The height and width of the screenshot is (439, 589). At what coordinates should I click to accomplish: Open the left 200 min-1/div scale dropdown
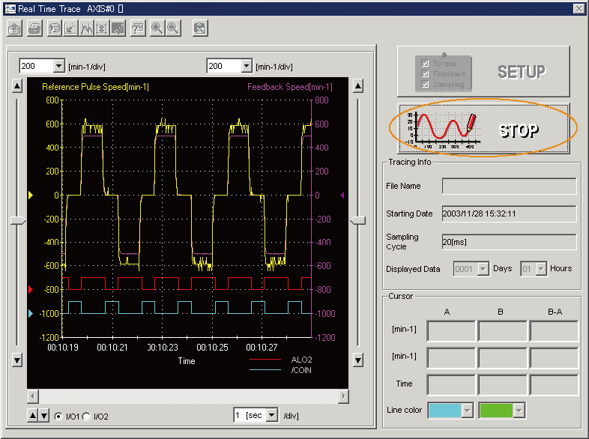58,66
